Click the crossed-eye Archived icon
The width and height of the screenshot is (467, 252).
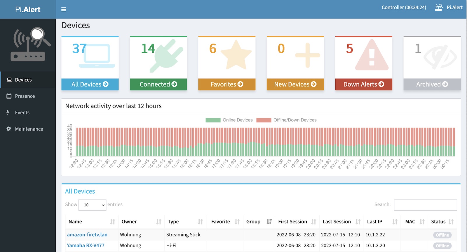pyautogui.click(x=440, y=57)
